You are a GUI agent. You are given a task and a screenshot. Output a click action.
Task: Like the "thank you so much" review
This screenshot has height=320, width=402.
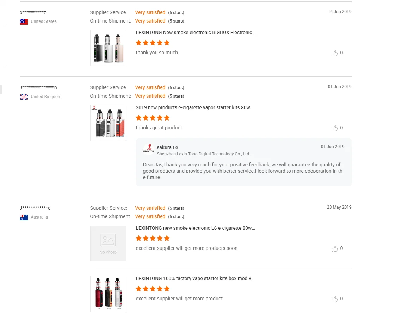pos(335,53)
